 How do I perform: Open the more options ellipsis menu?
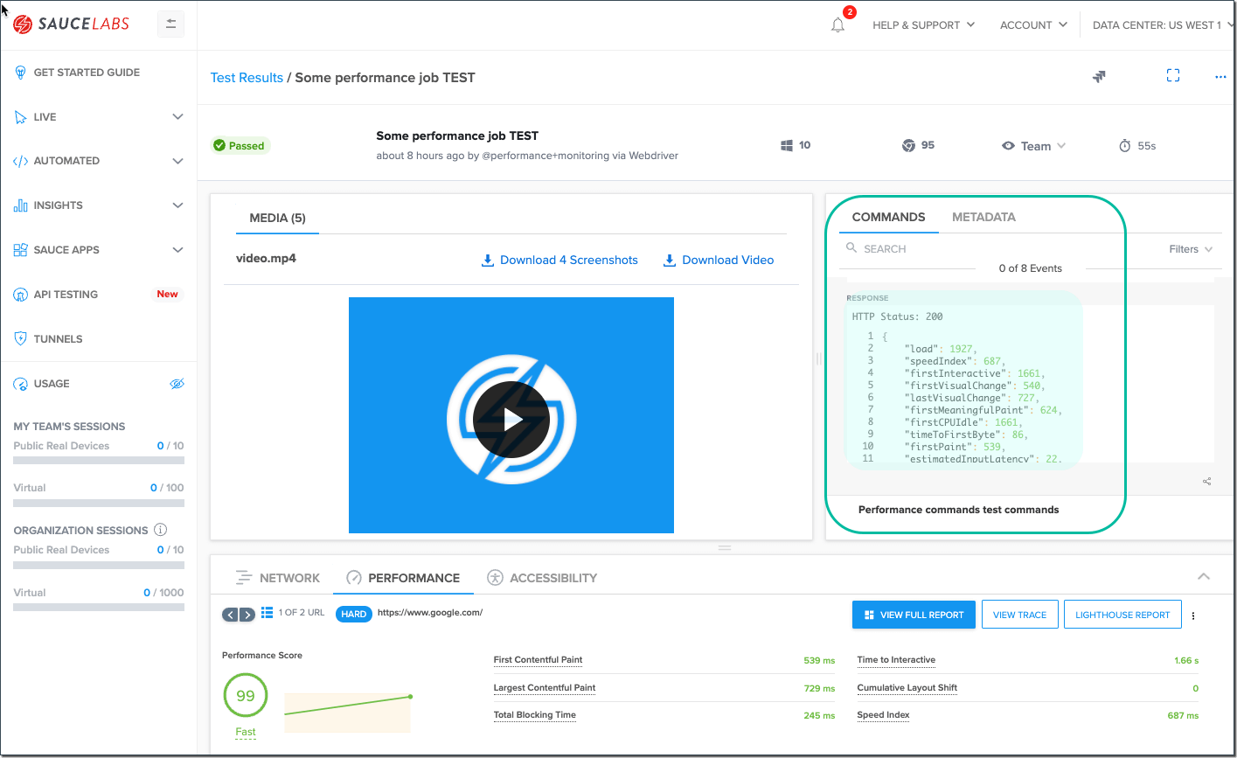1220,76
